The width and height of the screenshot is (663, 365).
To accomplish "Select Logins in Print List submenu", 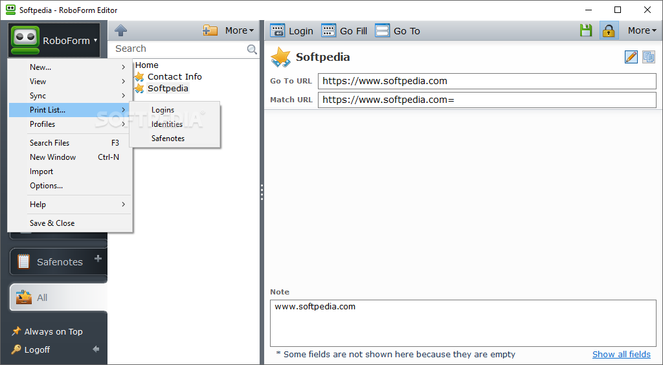I will click(175, 110).
